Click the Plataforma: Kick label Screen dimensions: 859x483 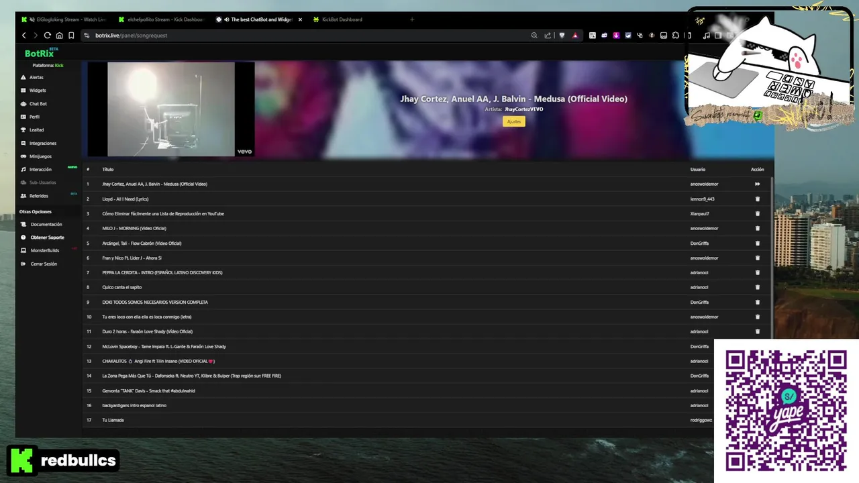click(x=48, y=66)
